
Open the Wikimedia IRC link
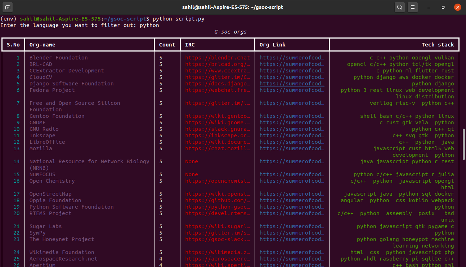pyautogui.click(x=218, y=252)
